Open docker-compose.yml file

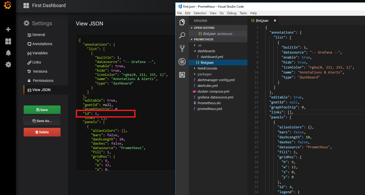218,91
